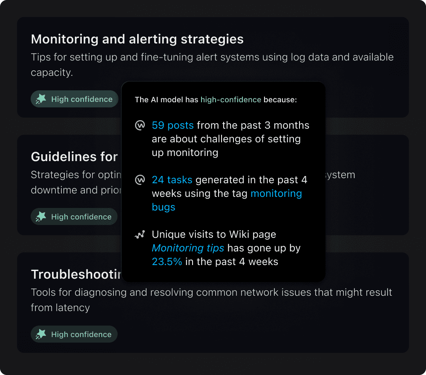The height and width of the screenshot is (375, 426).
Task: Click the Workplace icon beside 59 posts
Action: coord(140,126)
